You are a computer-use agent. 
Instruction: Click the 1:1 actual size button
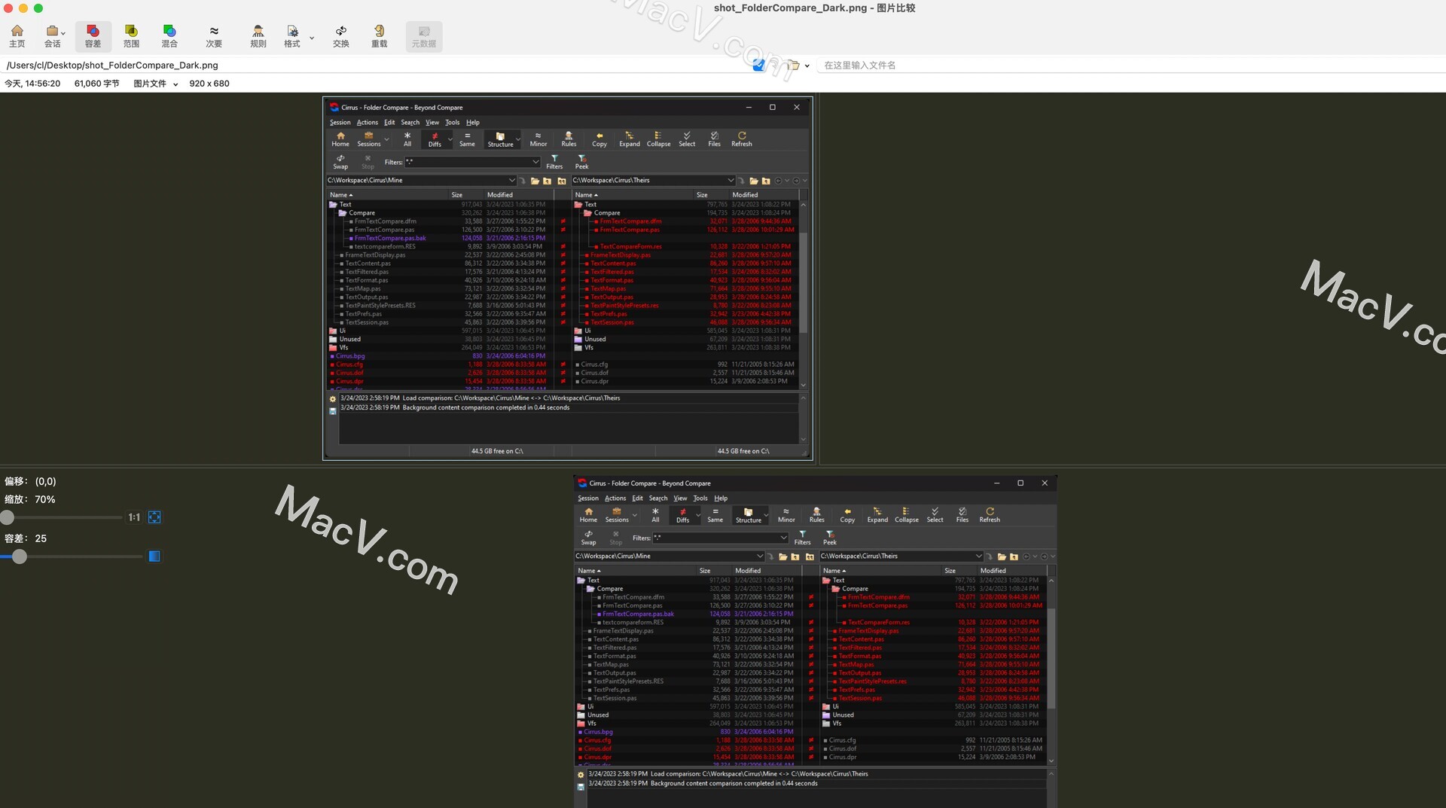[x=134, y=517]
